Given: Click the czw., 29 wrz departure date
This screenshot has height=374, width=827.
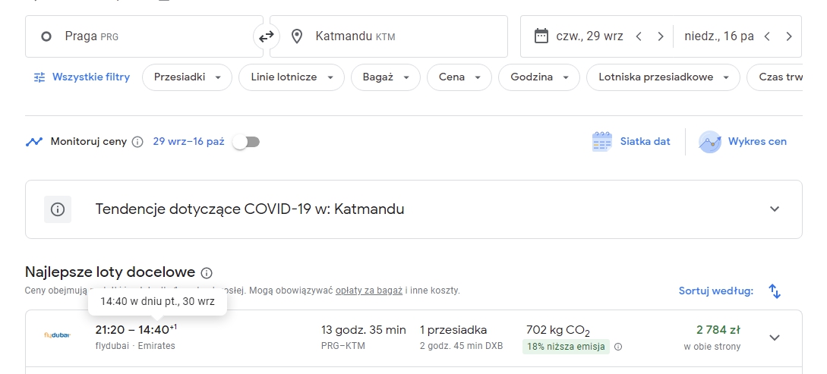Looking at the screenshot, I should (x=589, y=36).
